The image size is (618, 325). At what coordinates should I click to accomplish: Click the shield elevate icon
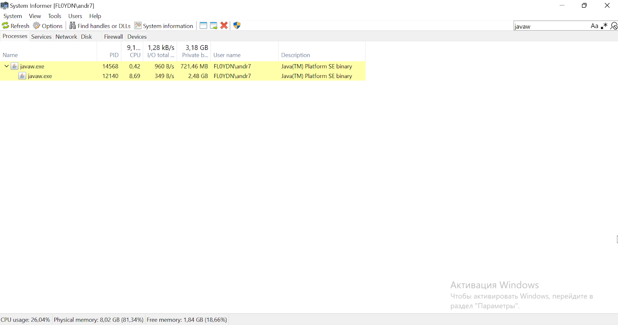(x=237, y=26)
